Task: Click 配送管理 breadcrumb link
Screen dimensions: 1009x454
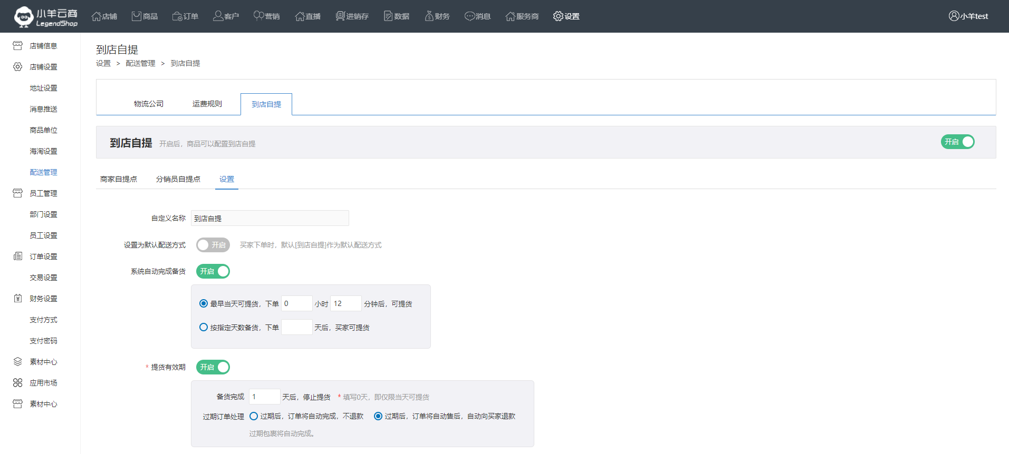Action: tap(140, 63)
